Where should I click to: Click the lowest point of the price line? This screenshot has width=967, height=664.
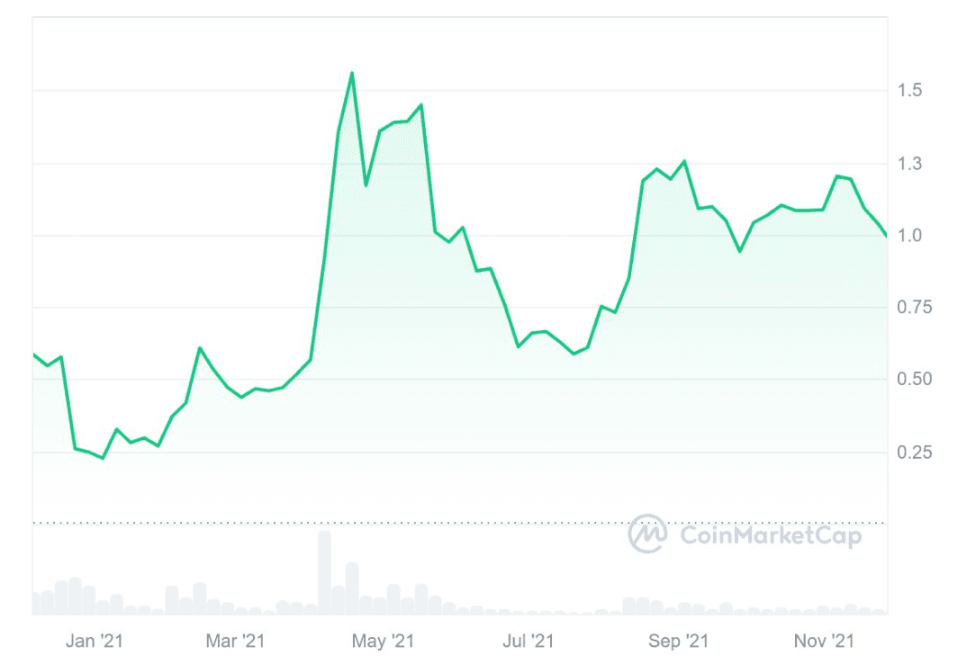point(103,458)
